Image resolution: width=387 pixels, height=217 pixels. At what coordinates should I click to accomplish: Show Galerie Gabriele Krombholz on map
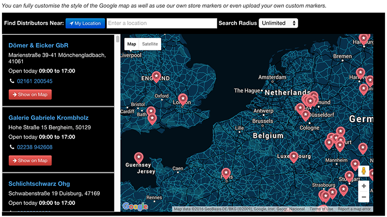30,160
